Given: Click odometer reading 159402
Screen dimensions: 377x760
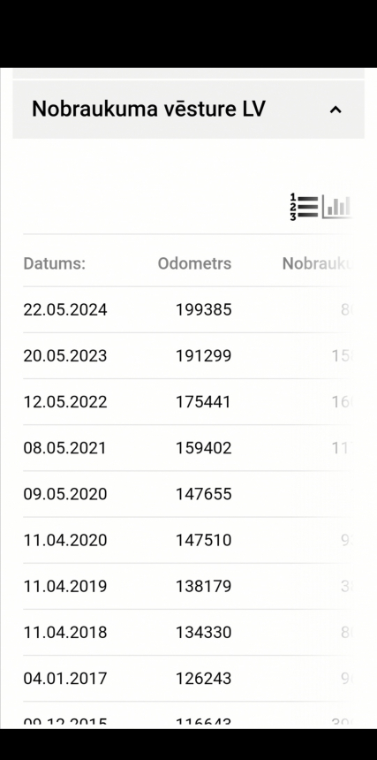Looking at the screenshot, I should click(x=203, y=448).
